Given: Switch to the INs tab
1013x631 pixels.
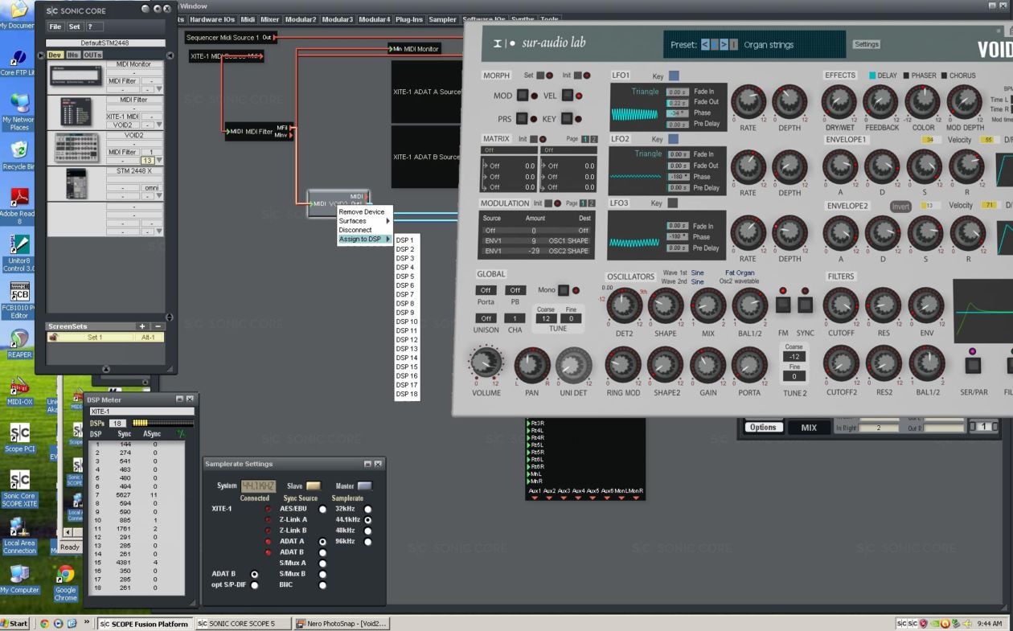Looking at the screenshot, I should [x=73, y=55].
